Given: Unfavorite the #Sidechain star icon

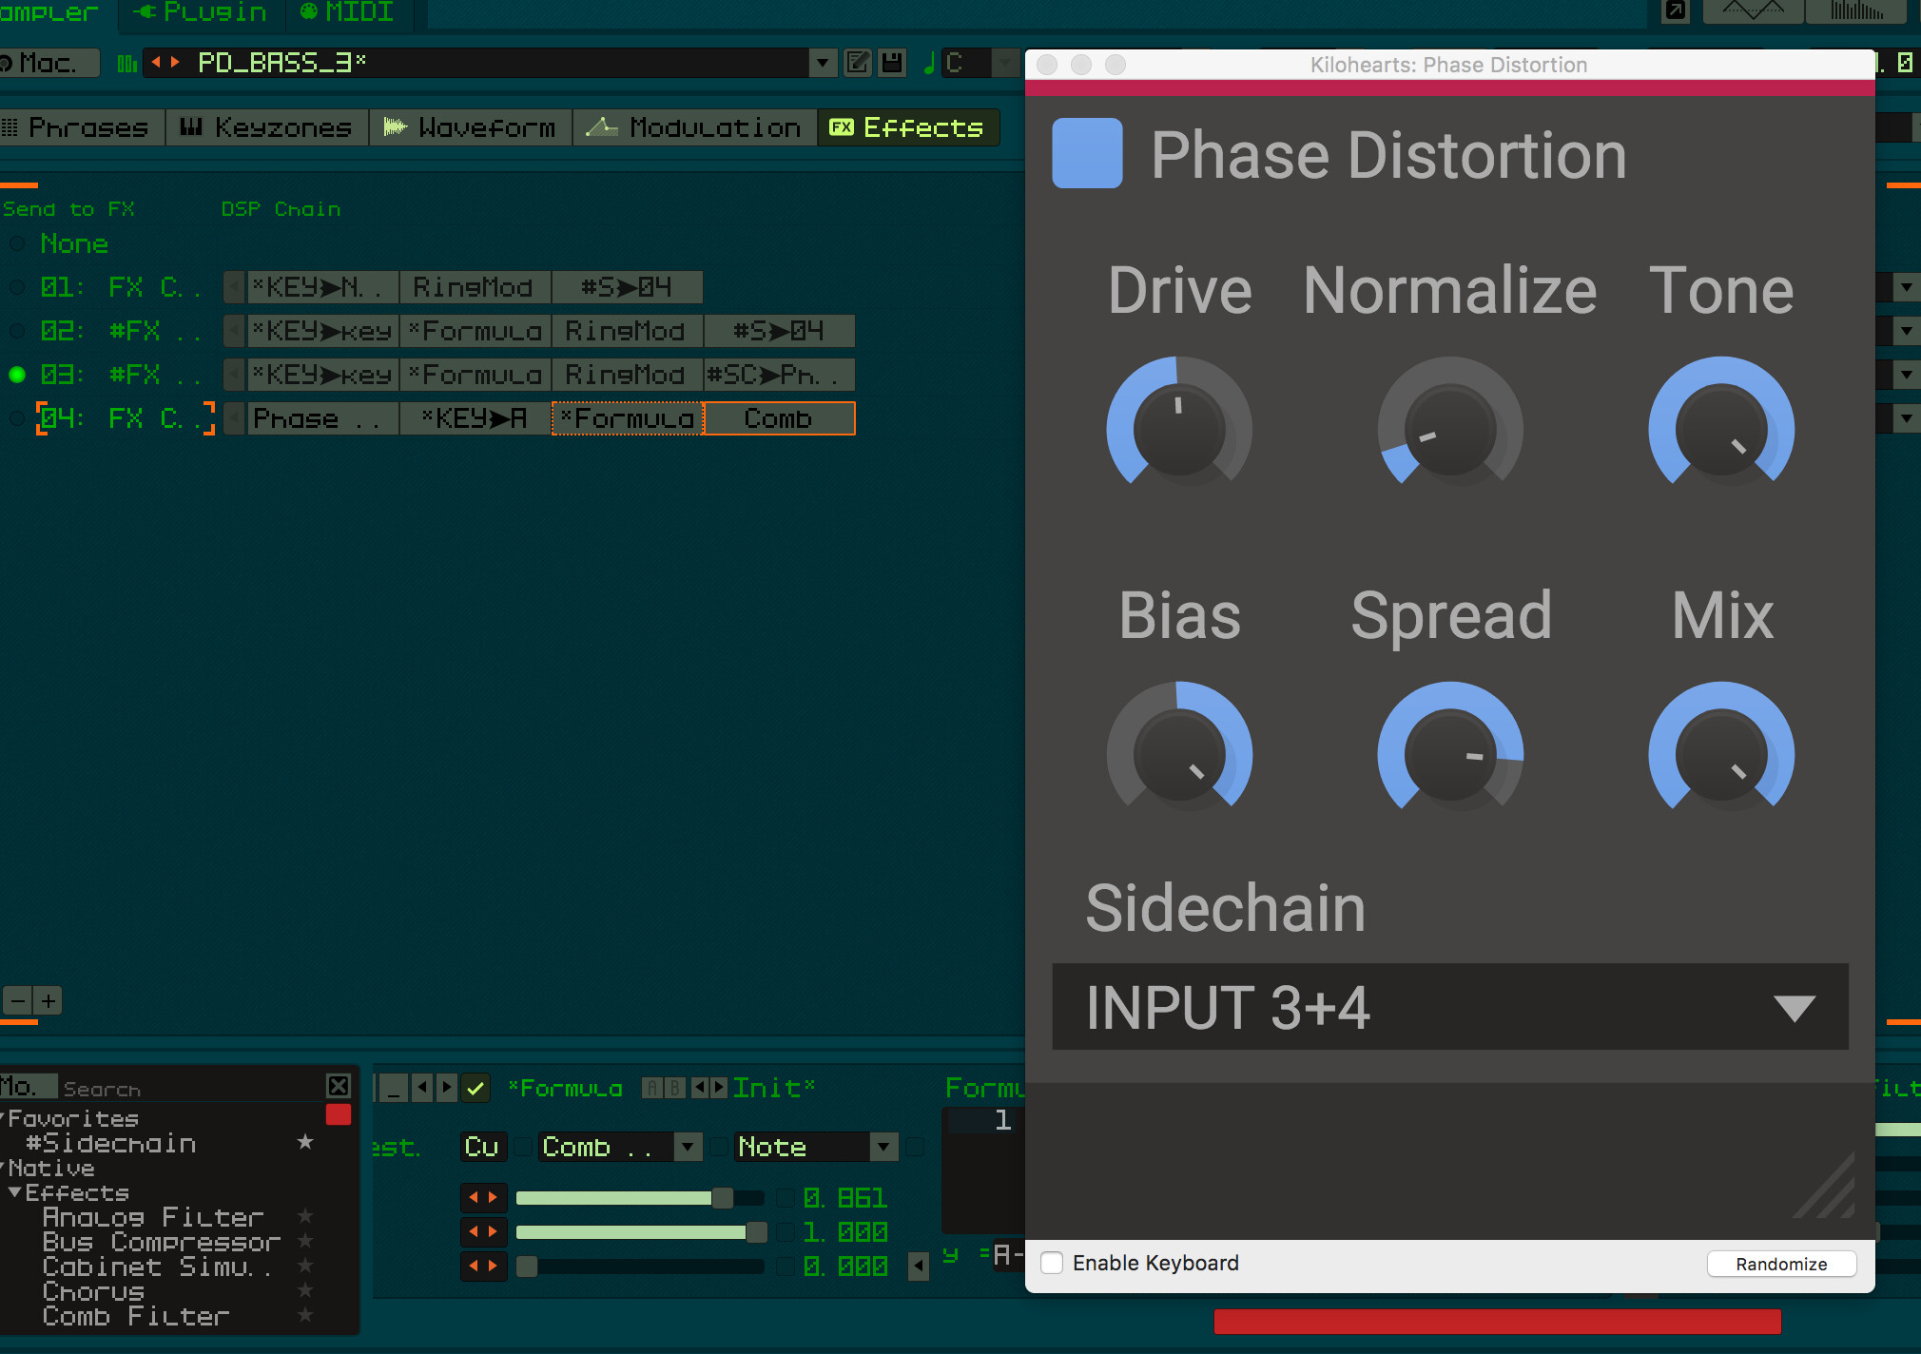Looking at the screenshot, I should (305, 1142).
